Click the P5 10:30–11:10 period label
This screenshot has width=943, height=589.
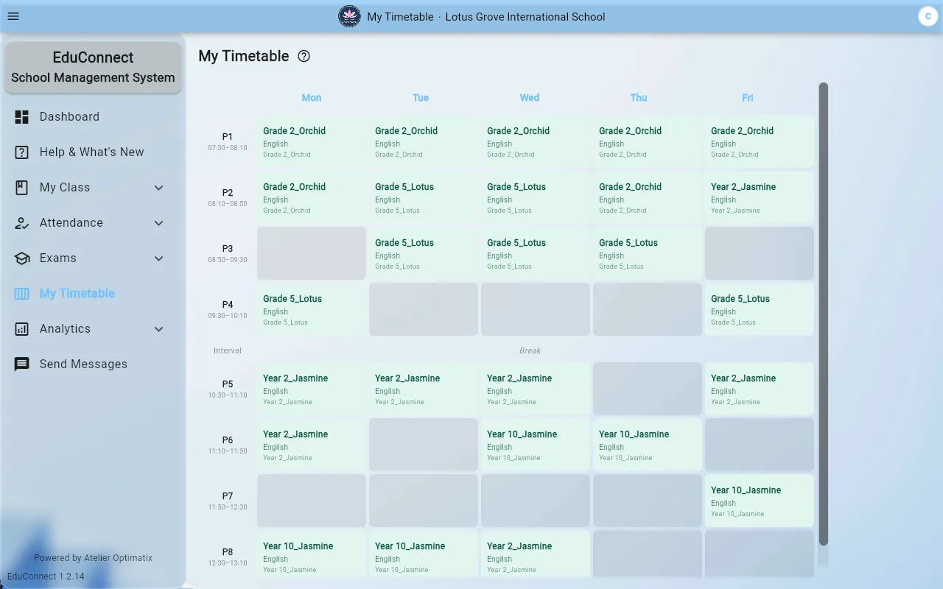pos(228,389)
